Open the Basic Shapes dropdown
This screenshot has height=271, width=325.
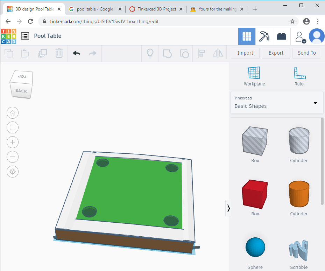pos(277,103)
